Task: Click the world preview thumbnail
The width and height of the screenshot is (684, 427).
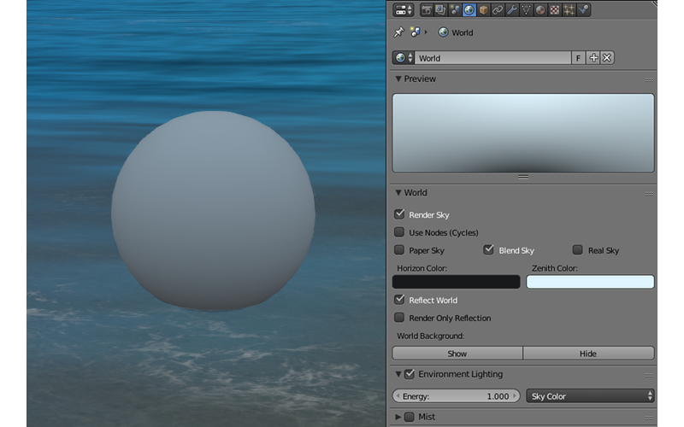Action: [523, 133]
